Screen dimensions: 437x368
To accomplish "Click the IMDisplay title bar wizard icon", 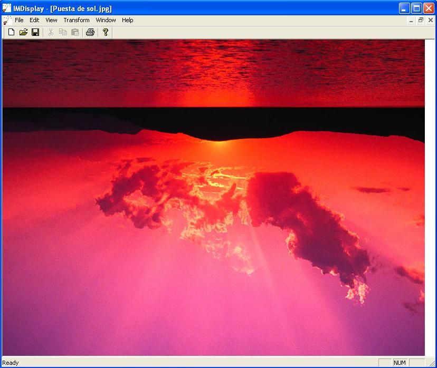I will coord(7,8).
